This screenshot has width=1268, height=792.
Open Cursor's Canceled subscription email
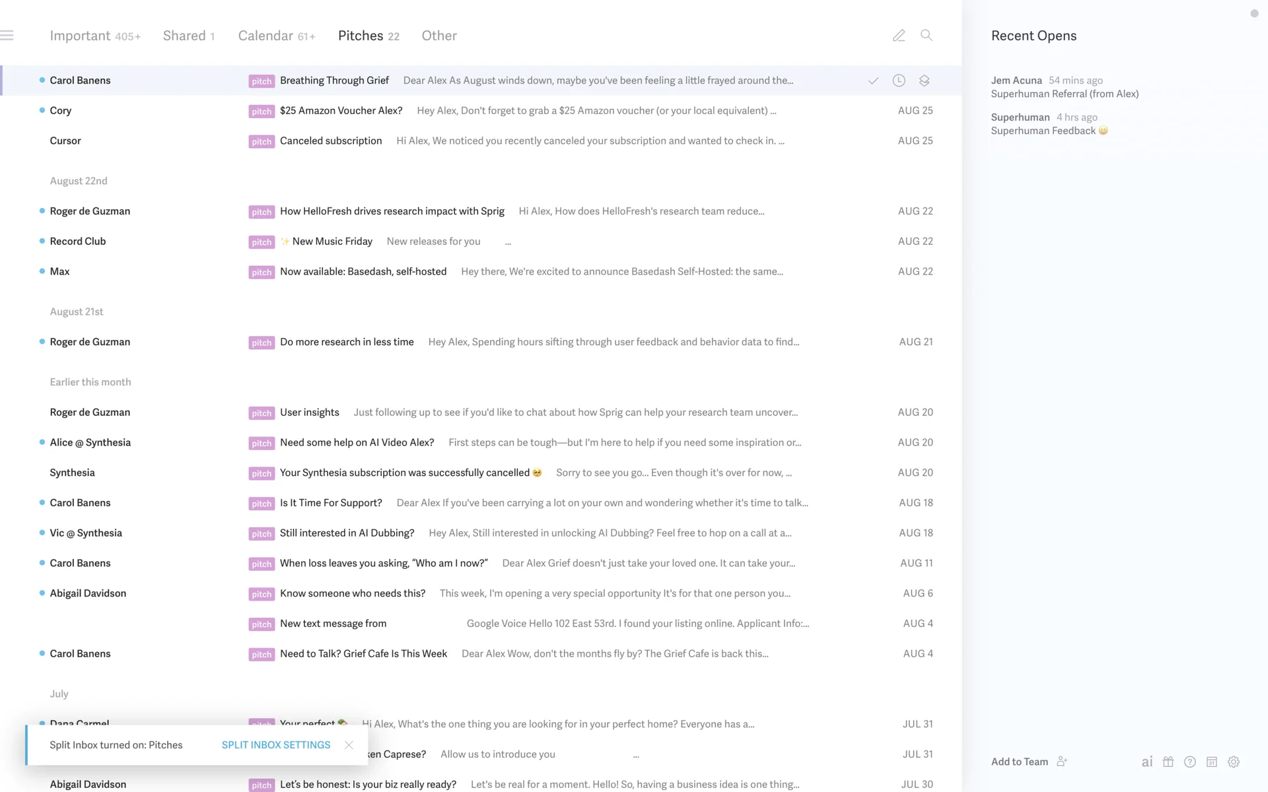click(x=331, y=141)
